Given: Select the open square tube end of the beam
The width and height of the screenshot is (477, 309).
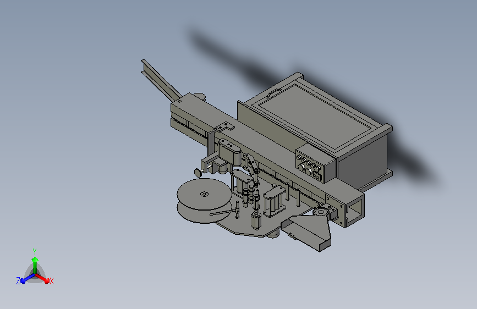Looking at the screenshot, I should pyautogui.click(x=355, y=210).
